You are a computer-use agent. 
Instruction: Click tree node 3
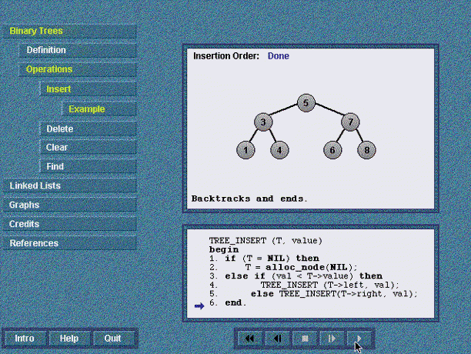click(x=263, y=122)
